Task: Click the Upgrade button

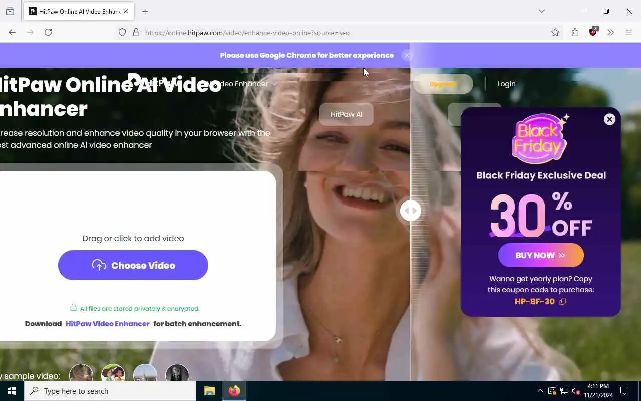Action: pyautogui.click(x=443, y=84)
